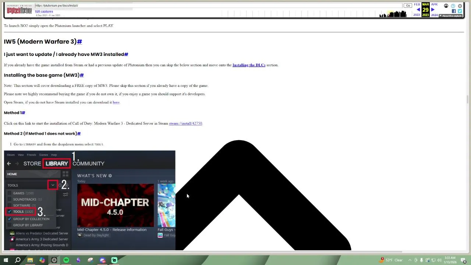Click the Wayback Machine URL input field

coord(218,6)
